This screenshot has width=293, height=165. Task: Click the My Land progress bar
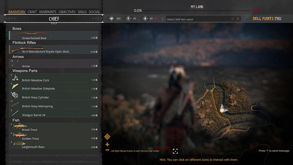point(197,11)
